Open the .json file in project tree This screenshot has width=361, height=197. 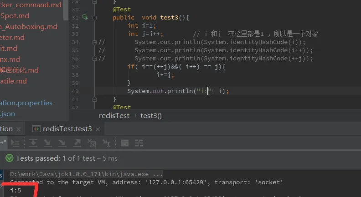(7, 114)
